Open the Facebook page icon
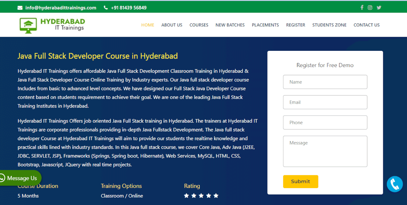407x205 pixels. 362,7
